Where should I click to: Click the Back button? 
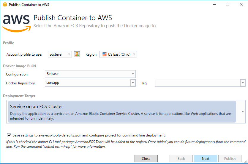(181, 158)
